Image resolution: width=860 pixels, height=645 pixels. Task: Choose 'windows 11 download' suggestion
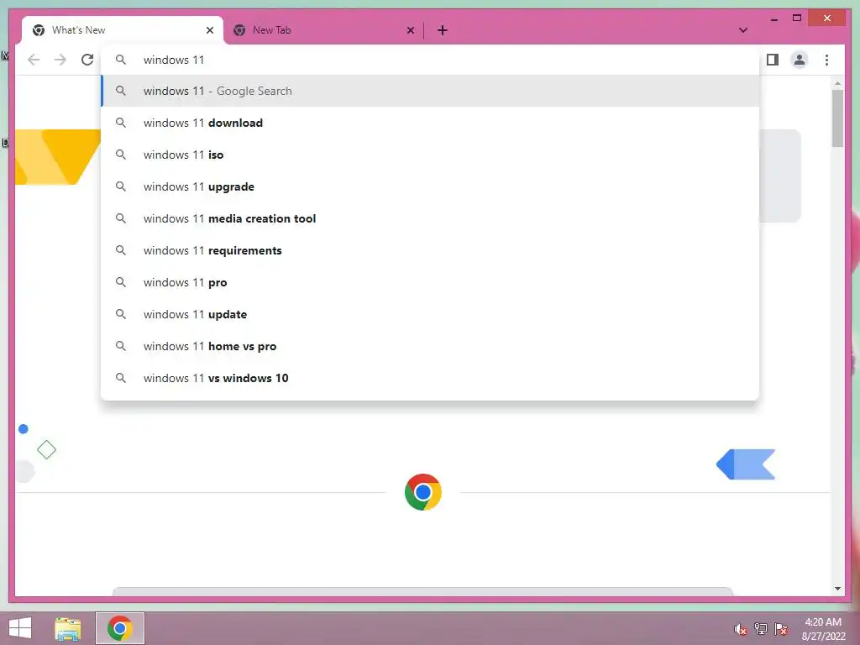pos(430,123)
